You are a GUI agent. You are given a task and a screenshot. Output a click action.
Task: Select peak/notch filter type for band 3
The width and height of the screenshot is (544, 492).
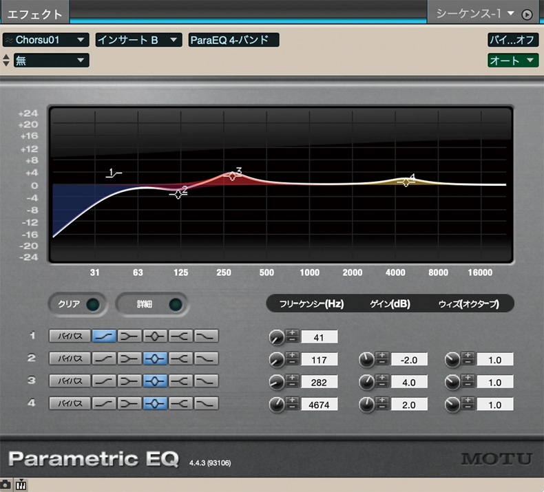(155, 381)
